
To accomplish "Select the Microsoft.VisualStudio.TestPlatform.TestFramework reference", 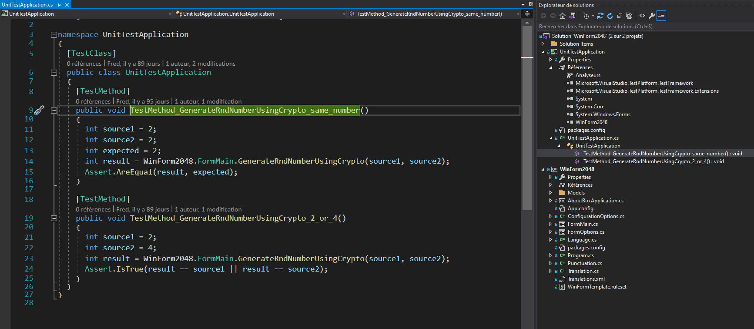I will click(x=634, y=83).
